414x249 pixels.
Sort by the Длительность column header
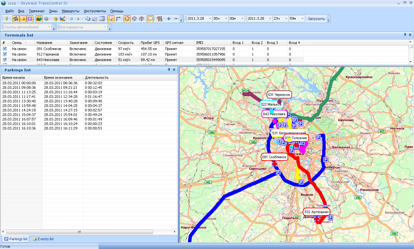click(x=96, y=78)
